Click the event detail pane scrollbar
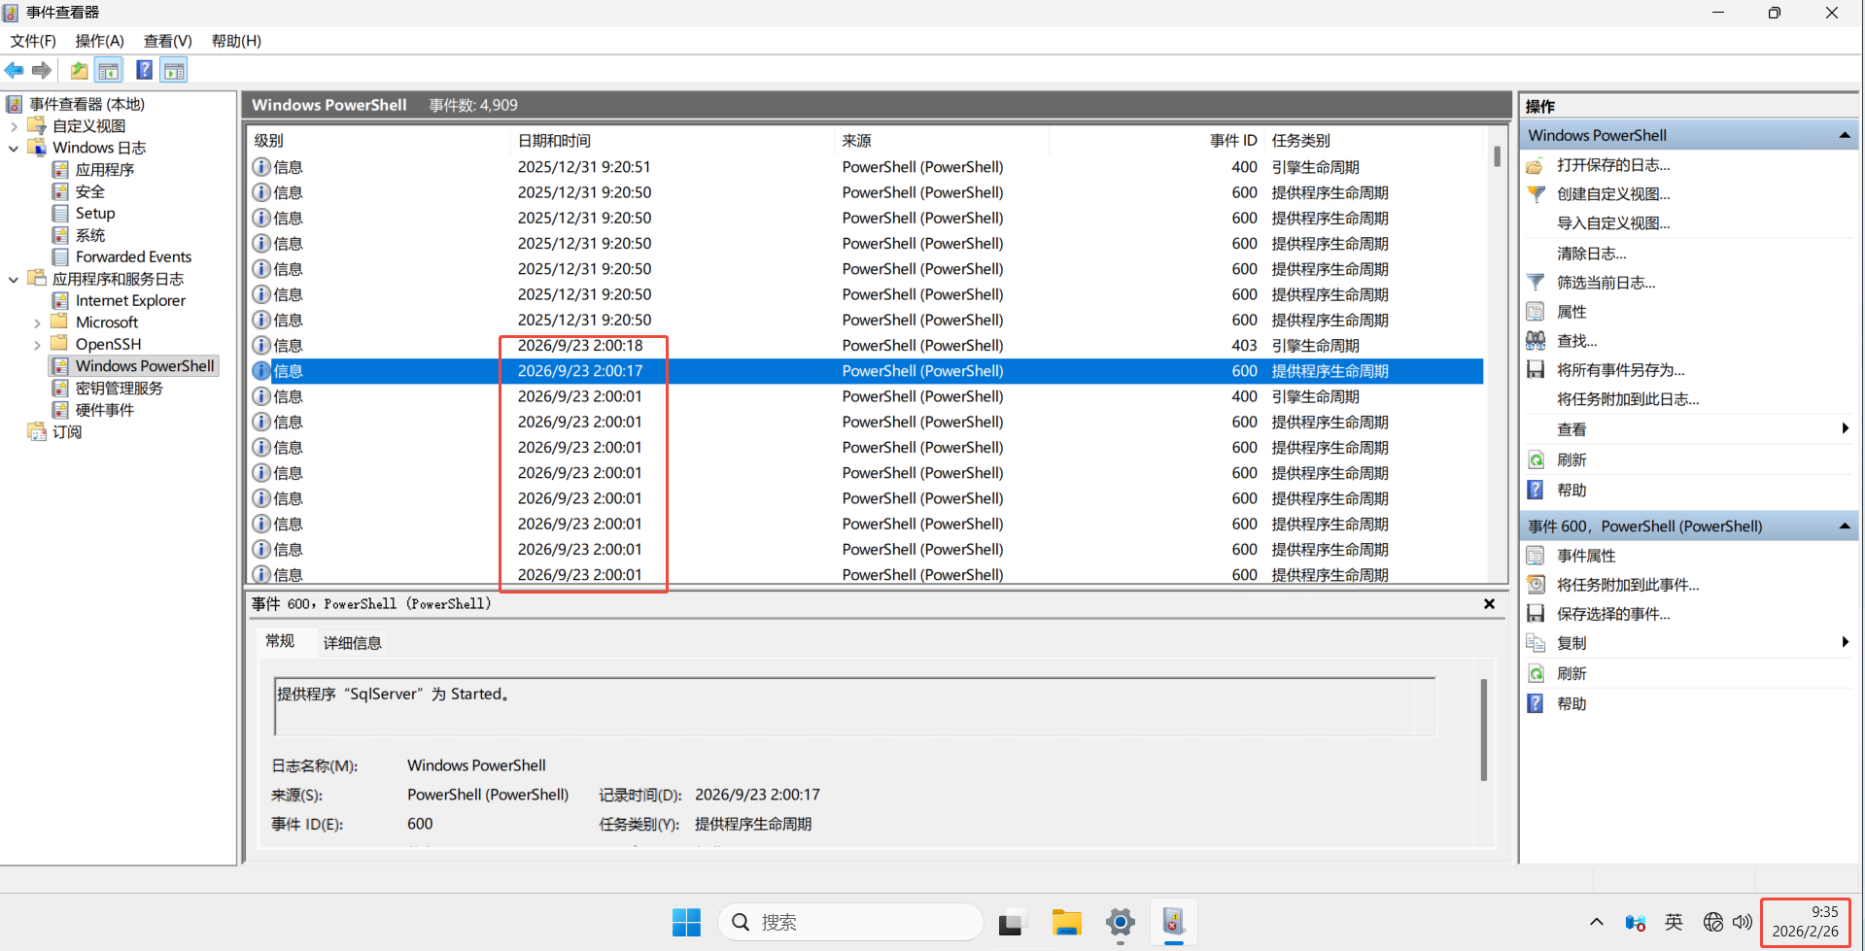The height and width of the screenshot is (951, 1865). [x=1484, y=729]
